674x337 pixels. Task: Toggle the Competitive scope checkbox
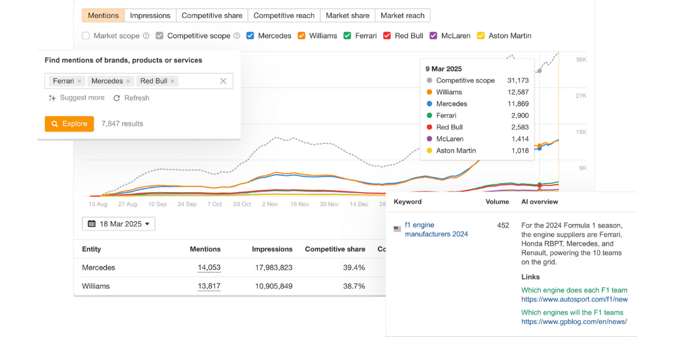(x=160, y=35)
